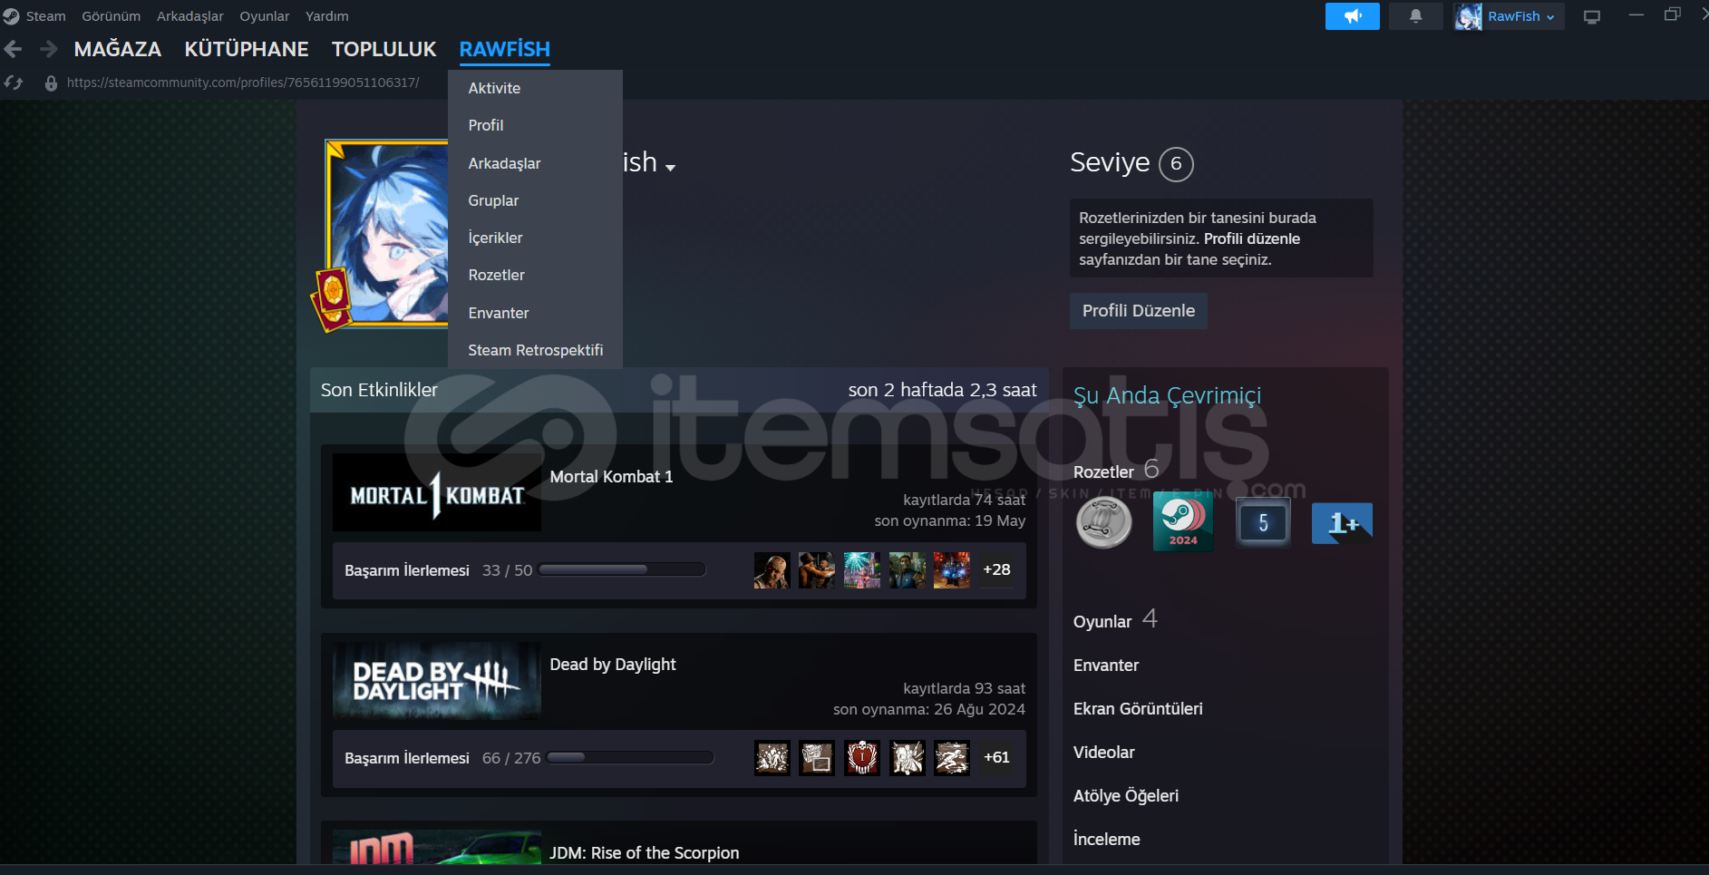Screen dimensions: 1709x875
Task: Click the forward navigation arrow
Action: click(x=49, y=49)
